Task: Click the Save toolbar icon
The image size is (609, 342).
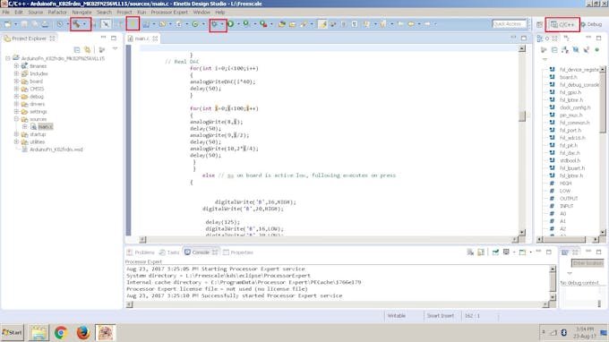Action: coord(25,24)
